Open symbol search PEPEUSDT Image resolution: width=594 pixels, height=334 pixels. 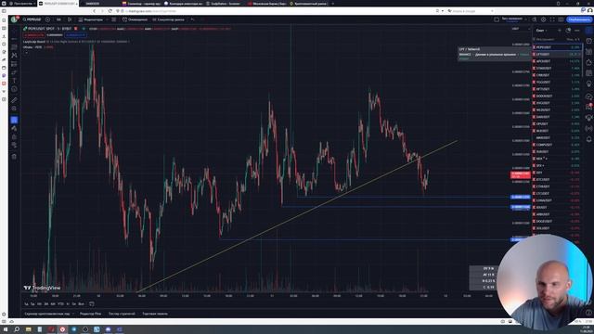tap(32, 19)
